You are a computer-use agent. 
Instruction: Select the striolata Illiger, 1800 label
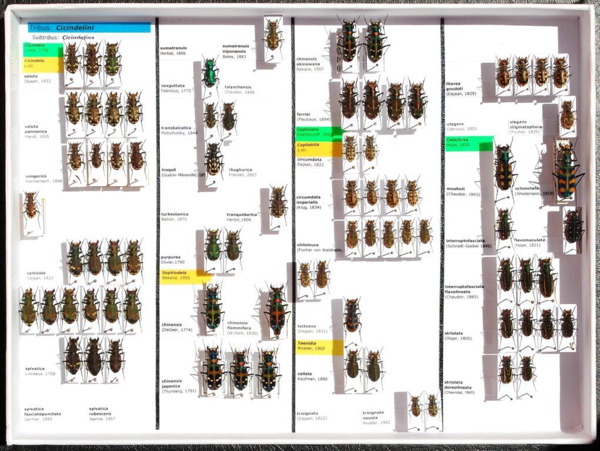(x=458, y=336)
